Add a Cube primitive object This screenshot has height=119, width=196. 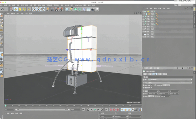click(x=67, y=9)
